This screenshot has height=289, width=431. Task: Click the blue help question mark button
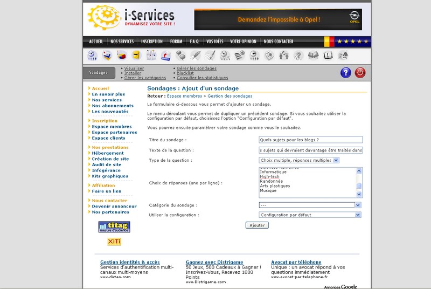(x=346, y=73)
